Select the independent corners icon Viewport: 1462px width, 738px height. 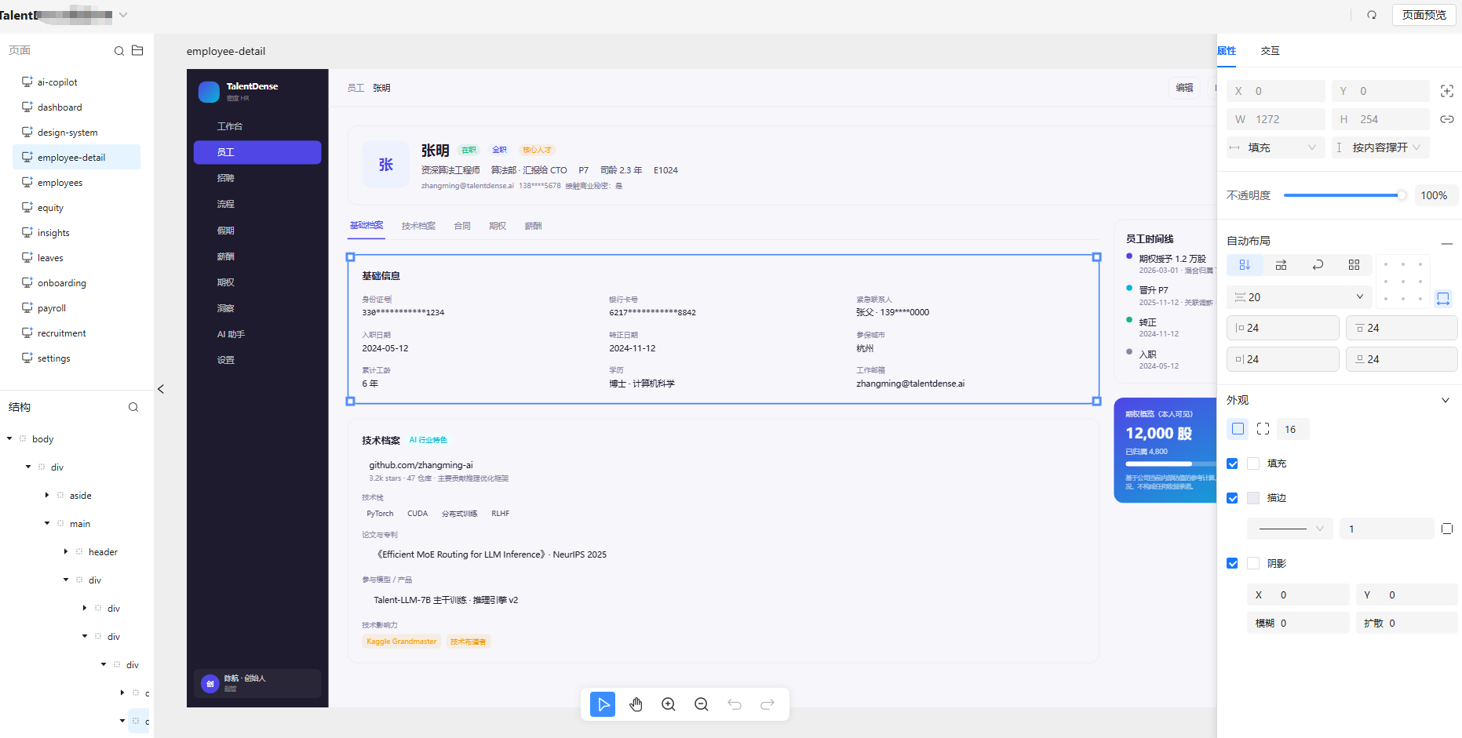(1263, 429)
